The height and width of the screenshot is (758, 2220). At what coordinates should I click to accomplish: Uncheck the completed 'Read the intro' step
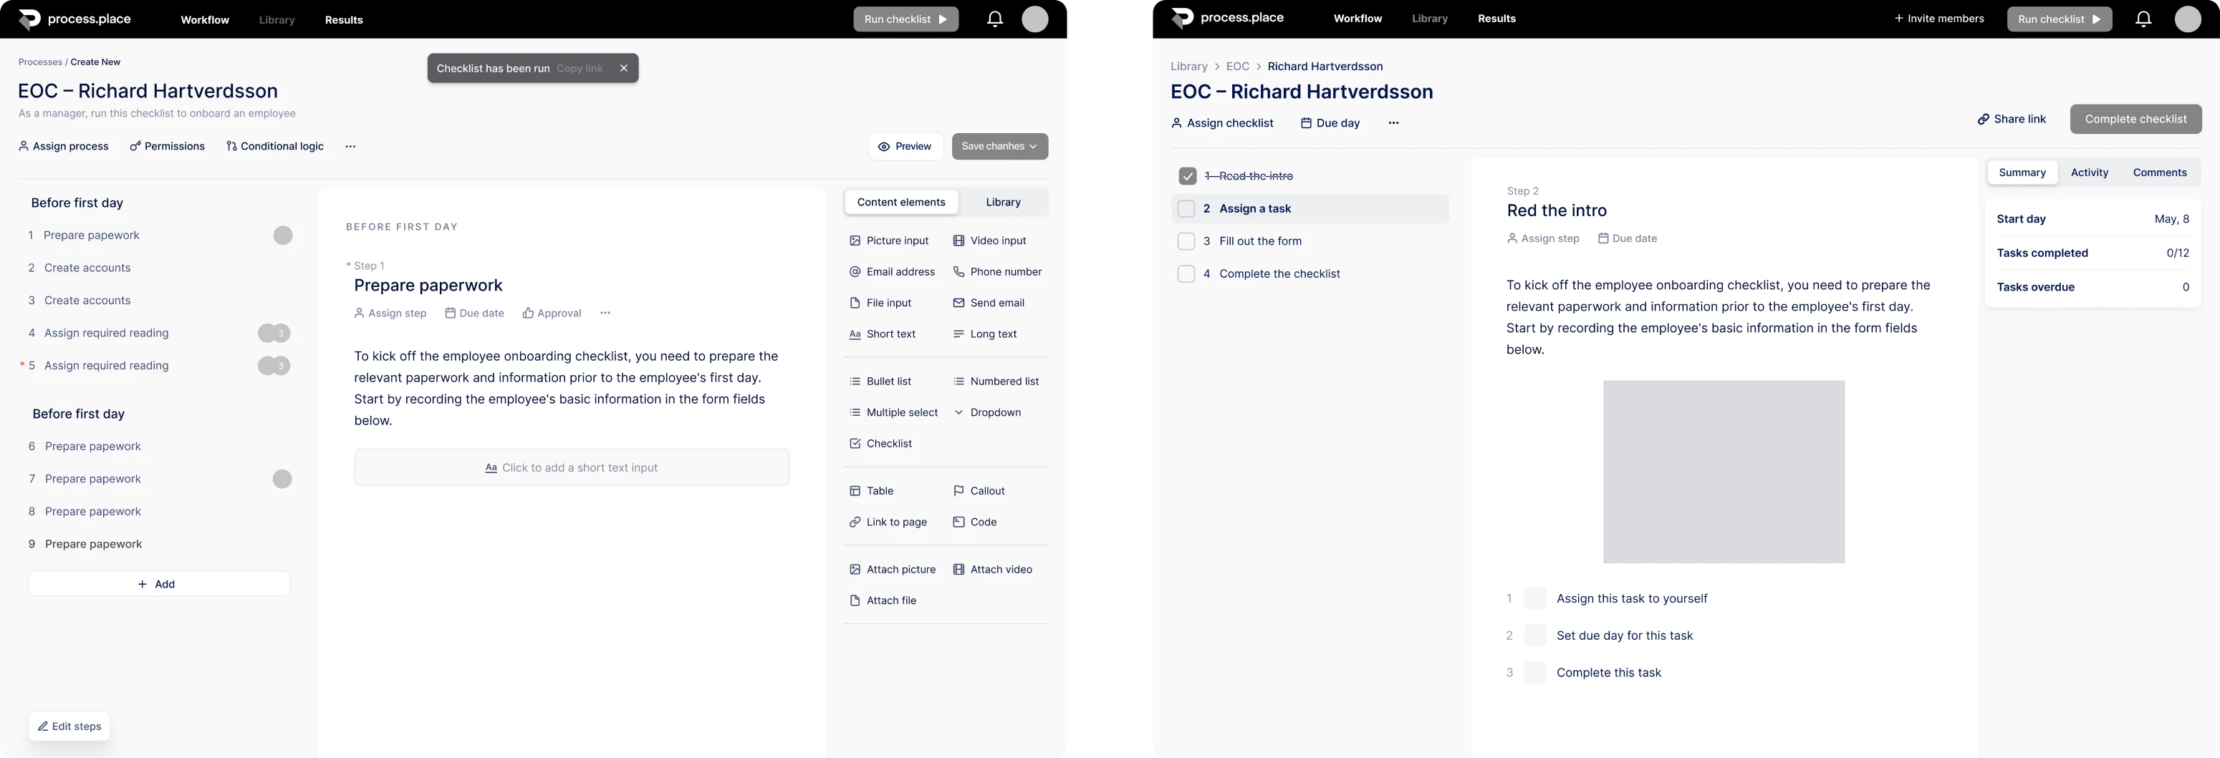coord(1187,175)
